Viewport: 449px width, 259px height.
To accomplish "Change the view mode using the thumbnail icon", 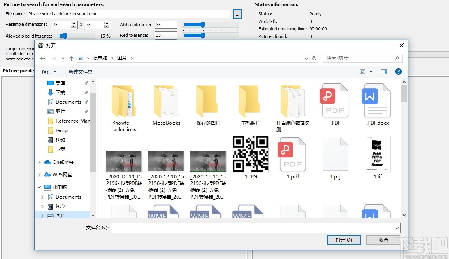I will pos(362,72).
